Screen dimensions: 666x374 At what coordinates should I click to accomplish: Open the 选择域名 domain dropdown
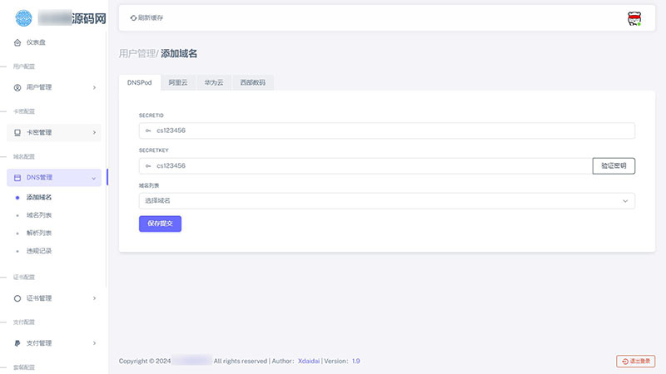coord(387,201)
